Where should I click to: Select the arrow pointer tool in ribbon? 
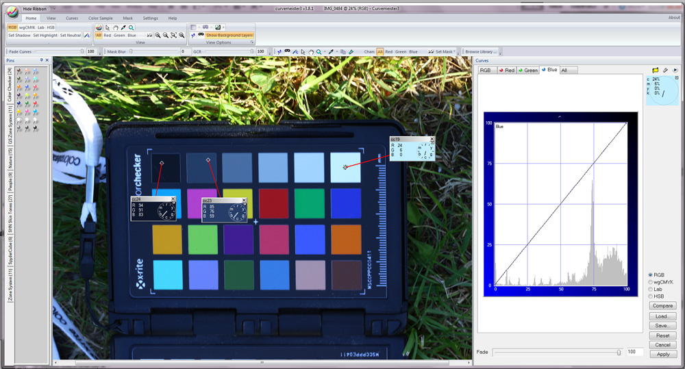click(108, 27)
